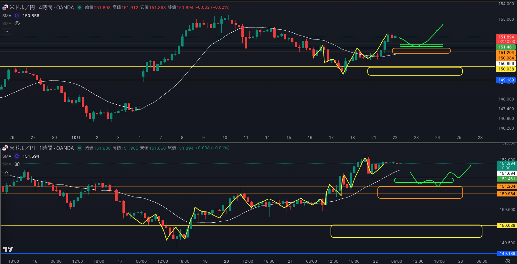The width and height of the screenshot is (517, 264).
Task: Click the USD/JPY flag icon on 4-hour chart
Action: pyautogui.click(x=5, y=7)
